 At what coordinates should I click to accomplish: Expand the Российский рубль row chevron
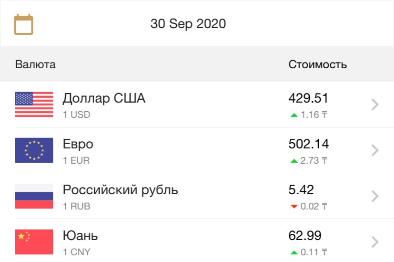tap(375, 196)
